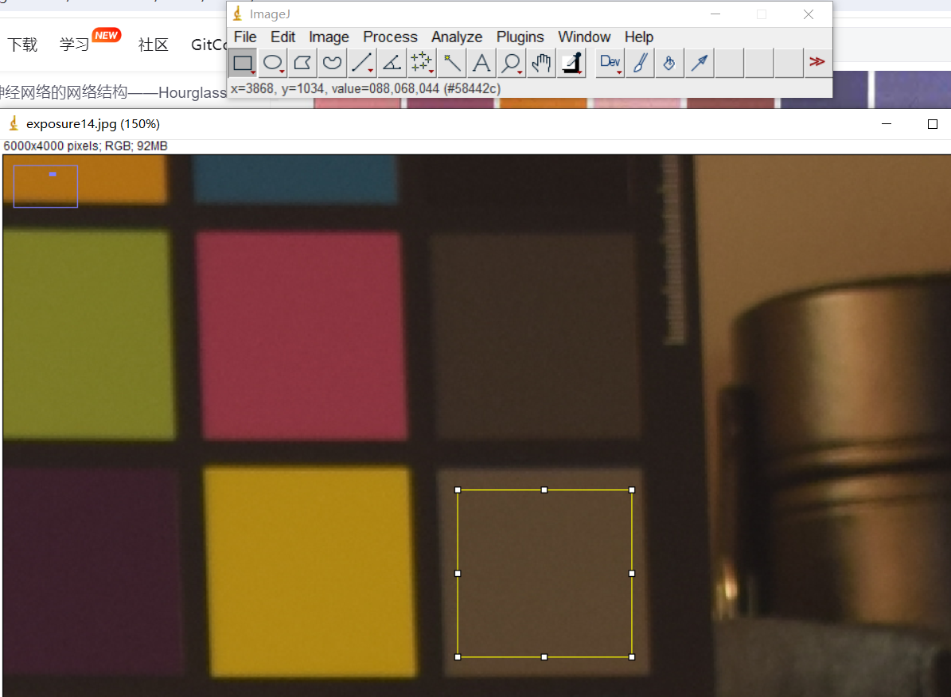
Task: Select the Multi-point tool
Action: pos(421,63)
